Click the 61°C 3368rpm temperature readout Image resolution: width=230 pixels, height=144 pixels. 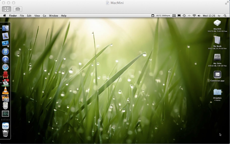[163, 16]
